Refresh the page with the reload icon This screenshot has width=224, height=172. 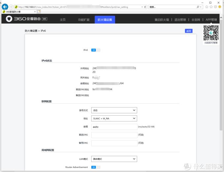click(145, 7)
